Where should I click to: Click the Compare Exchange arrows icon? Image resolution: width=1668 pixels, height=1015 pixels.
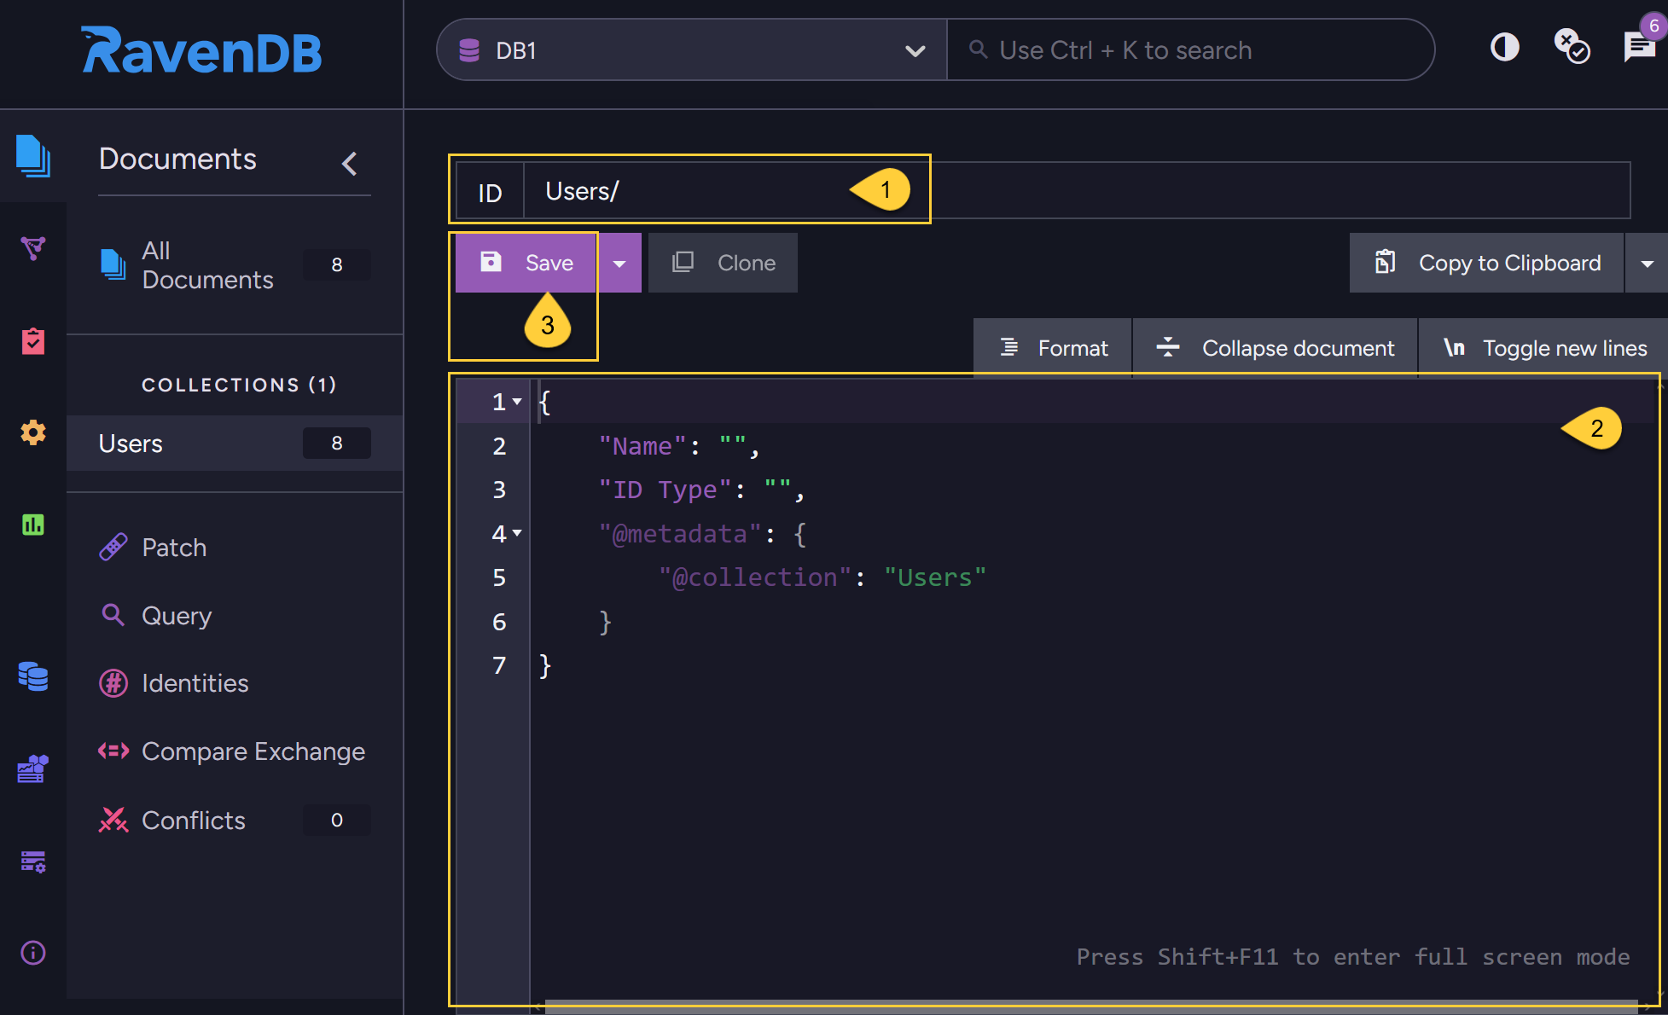tap(113, 751)
